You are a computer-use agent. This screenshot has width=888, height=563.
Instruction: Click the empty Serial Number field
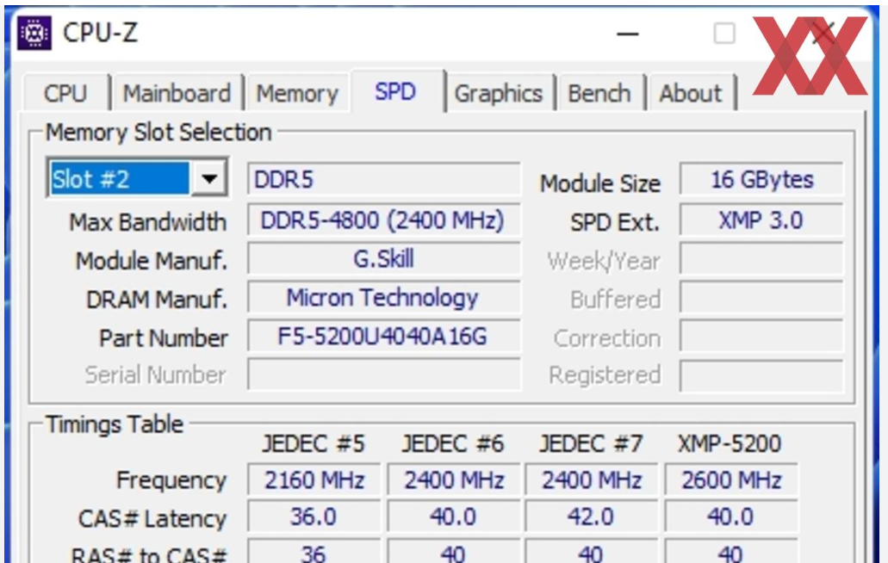[383, 374]
